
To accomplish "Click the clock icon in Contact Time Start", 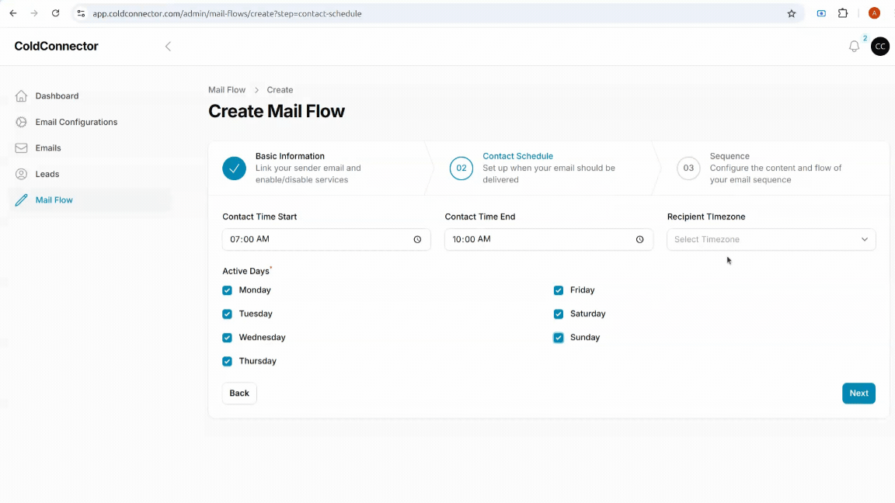I will click(x=417, y=240).
